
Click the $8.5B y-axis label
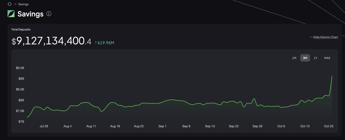[x=20, y=89]
